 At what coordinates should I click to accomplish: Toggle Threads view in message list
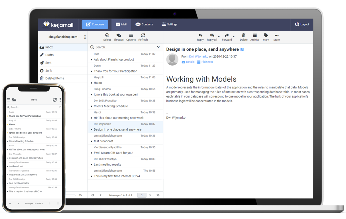[x=119, y=37]
